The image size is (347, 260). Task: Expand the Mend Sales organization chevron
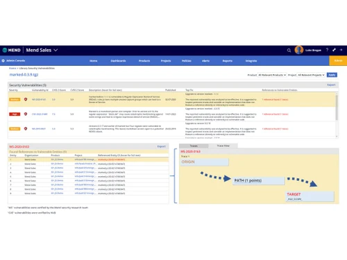pos(56,50)
